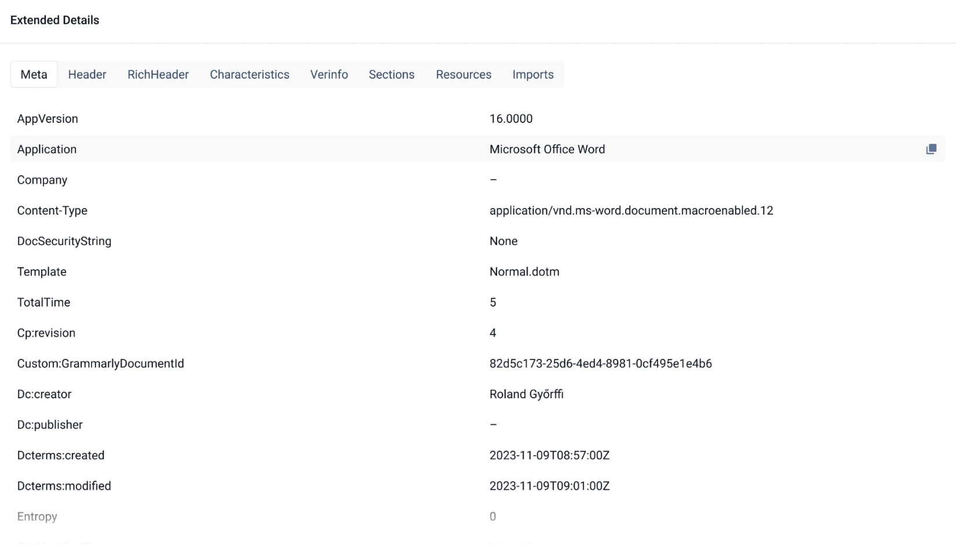Image resolution: width=956 pixels, height=546 pixels.
Task: Open the Resources tab
Action: coord(463,75)
